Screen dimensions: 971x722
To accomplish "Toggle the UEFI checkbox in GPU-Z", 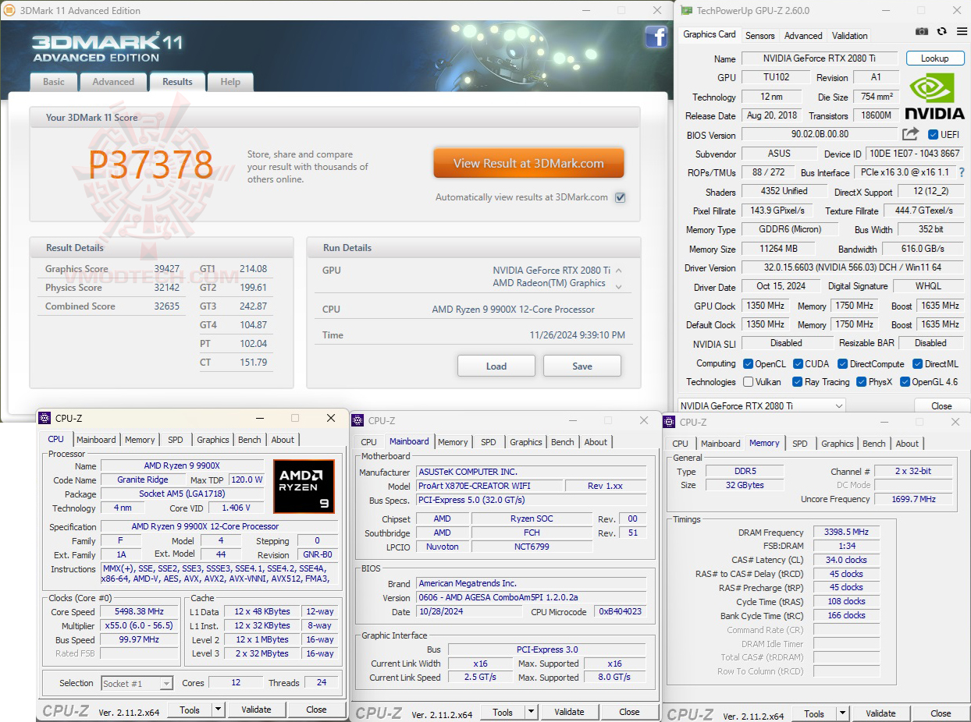I will coord(933,135).
